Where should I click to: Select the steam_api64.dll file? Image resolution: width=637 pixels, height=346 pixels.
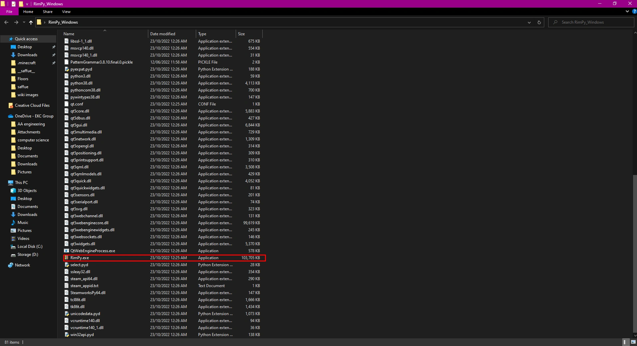[x=84, y=279]
